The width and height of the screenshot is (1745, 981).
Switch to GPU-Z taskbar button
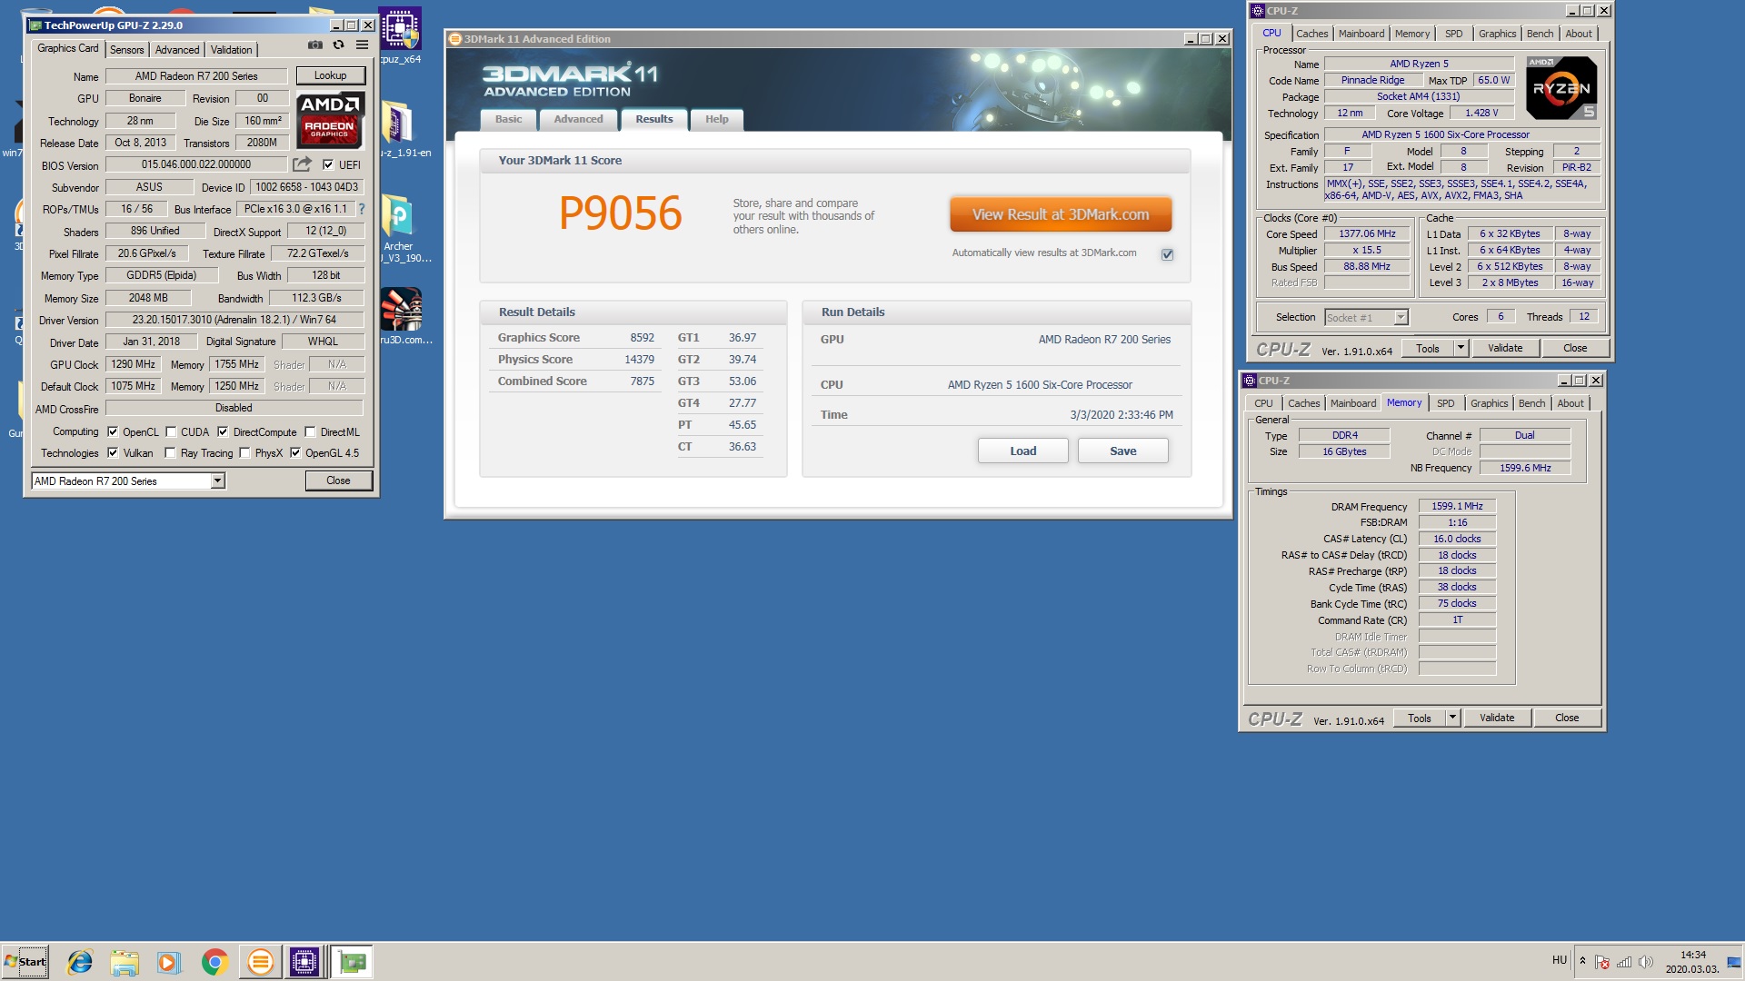pos(352,962)
